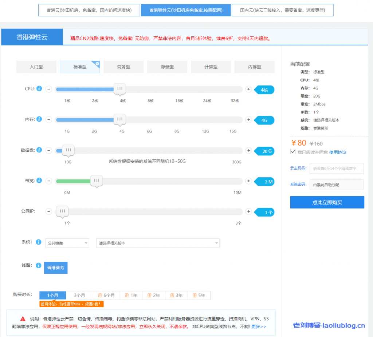This screenshot has height=337, width=373.
Task: Open the 使用协议 link
Action: 338,152
